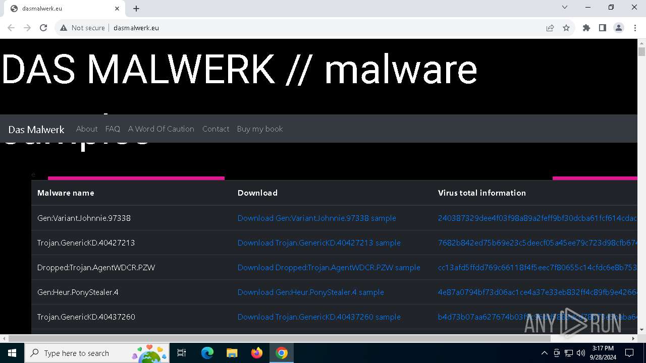The width and height of the screenshot is (646, 363).
Task: Toggle the browser side panel icon
Action: click(x=603, y=28)
